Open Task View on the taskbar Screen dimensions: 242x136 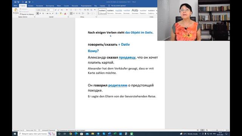pos(65,134)
